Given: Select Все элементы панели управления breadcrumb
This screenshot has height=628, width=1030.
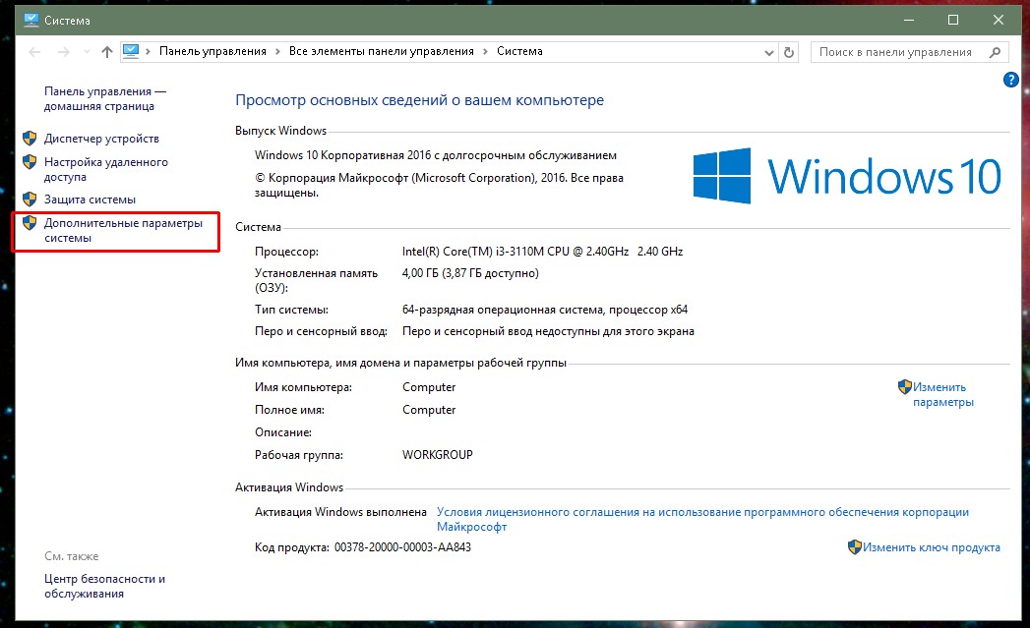Looking at the screenshot, I should click(382, 51).
